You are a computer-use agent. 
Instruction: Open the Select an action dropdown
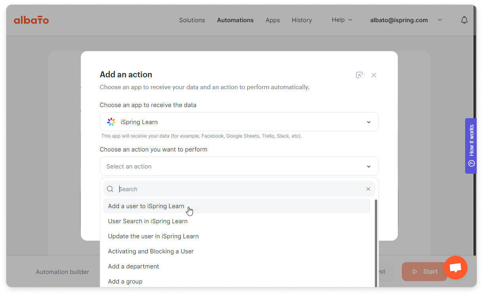239,167
